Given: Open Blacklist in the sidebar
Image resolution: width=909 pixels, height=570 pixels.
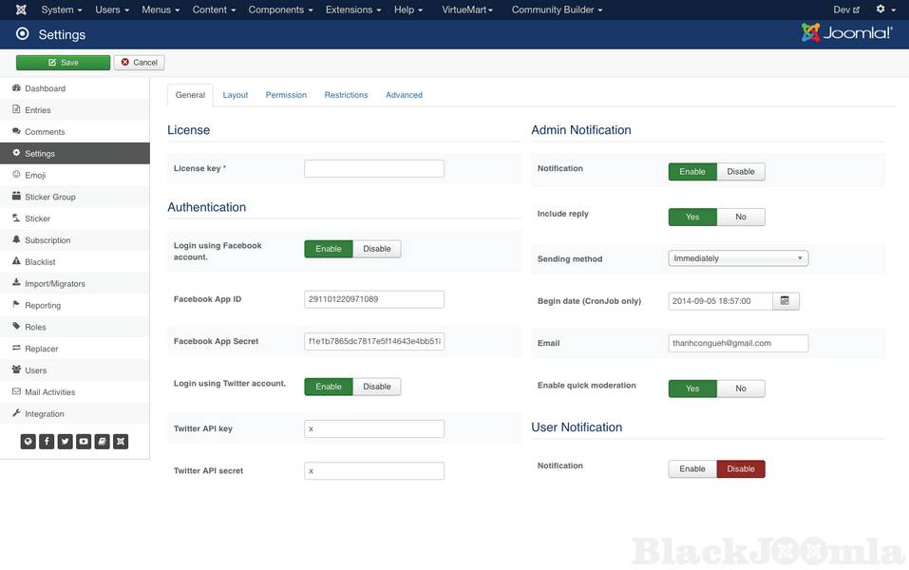Looking at the screenshot, I should (x=40, y=262).
